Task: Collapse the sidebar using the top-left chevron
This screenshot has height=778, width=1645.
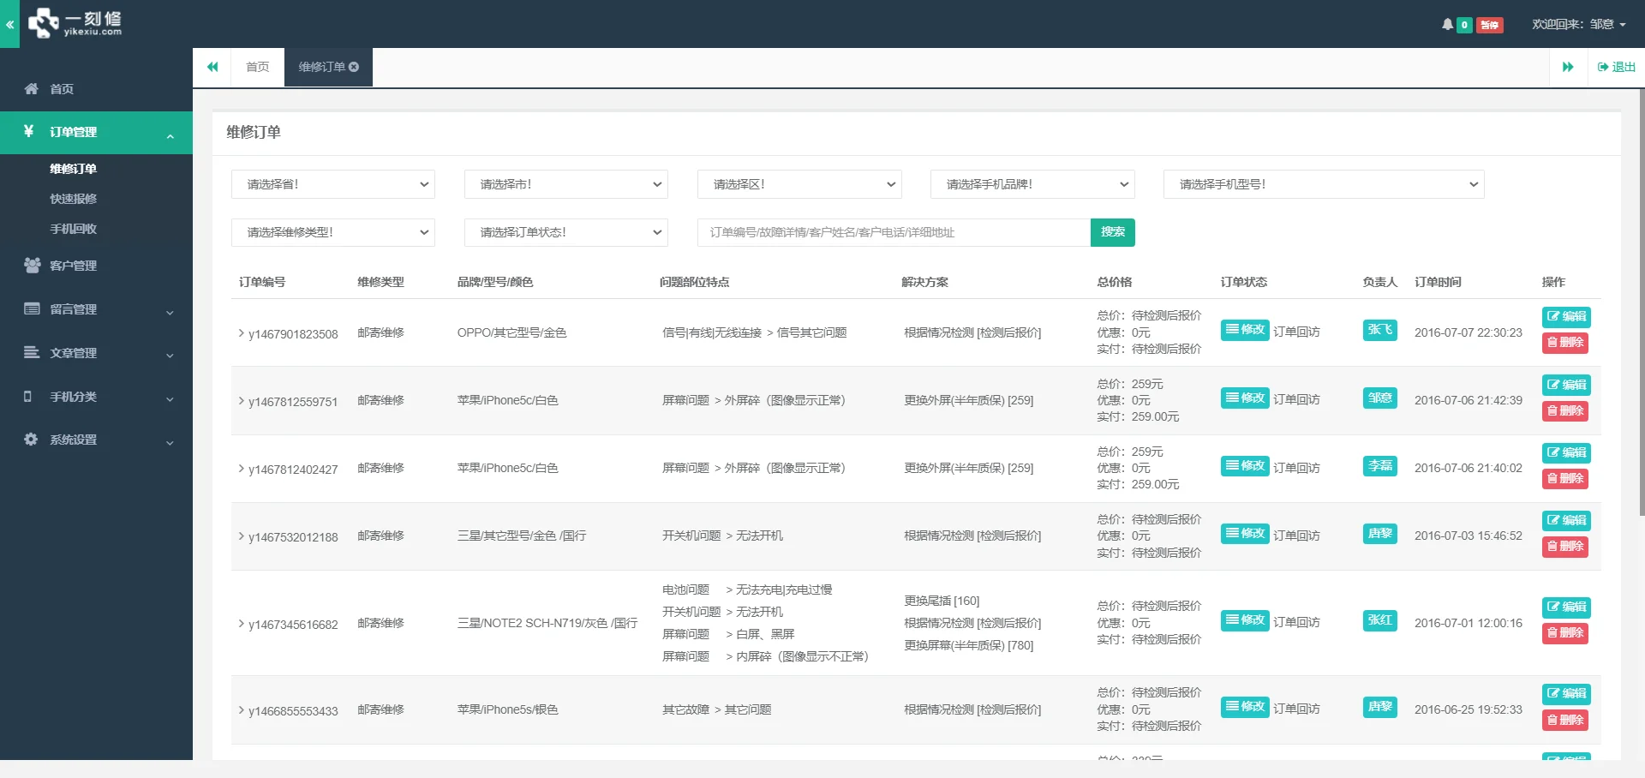Action: [9, 24]
